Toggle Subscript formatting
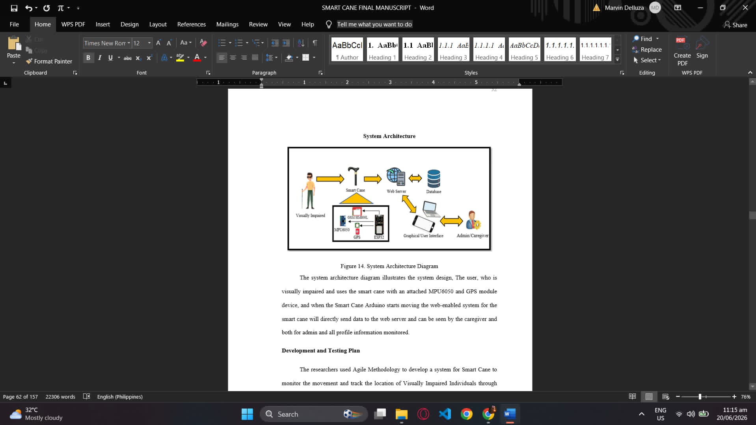 (x=138, y=58)
